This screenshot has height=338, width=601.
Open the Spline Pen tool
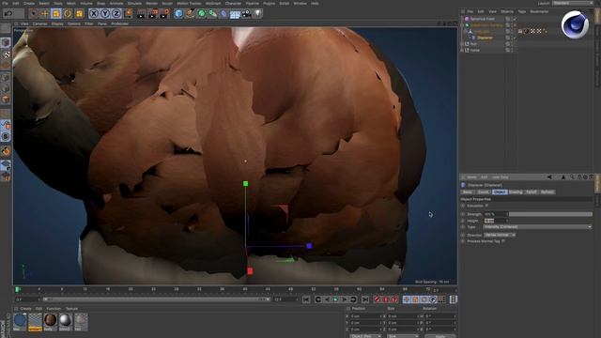point(190,14)
